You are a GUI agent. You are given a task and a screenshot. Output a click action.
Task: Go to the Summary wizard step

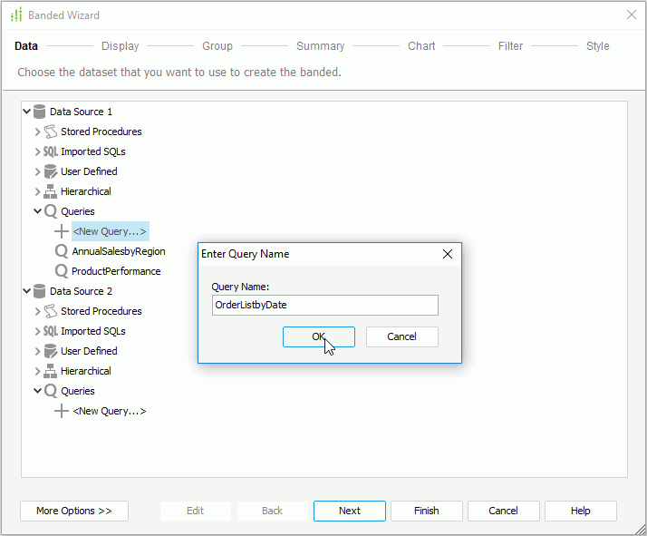pos(320,46)
